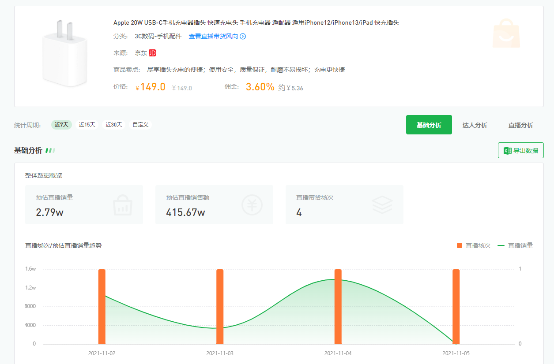
Task: Switch to the 基础分析 tab
Action: click(x=429, y=125)
